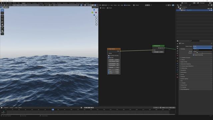Switch to the Geometry Nodes workspace tab
The height and width of the screenshot is (120, 213).
pyautogui.click(x=80, y=3)
